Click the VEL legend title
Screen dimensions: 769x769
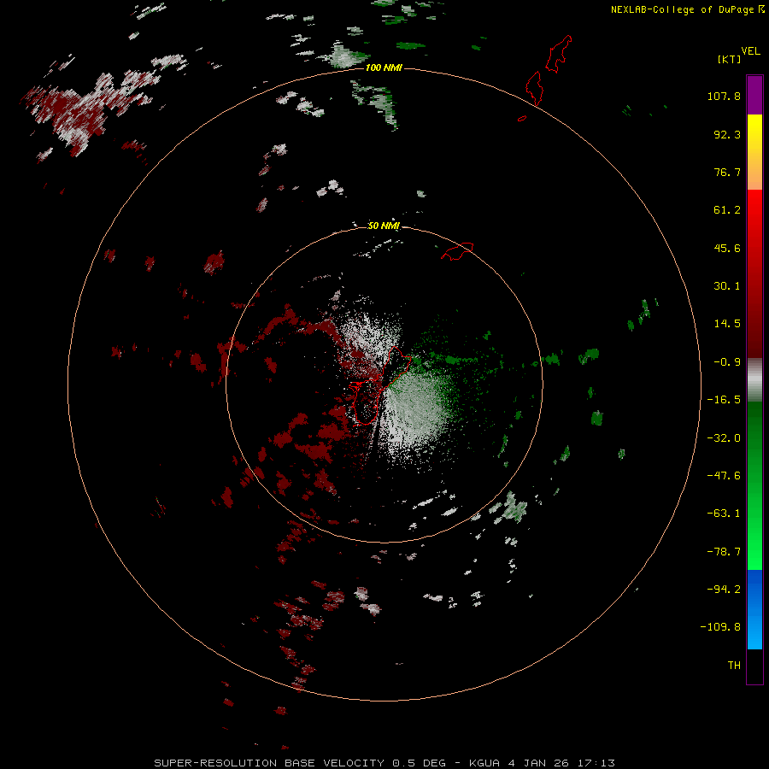(750, 51)
